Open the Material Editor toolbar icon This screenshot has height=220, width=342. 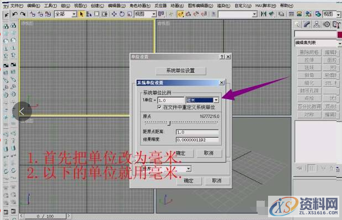tap(308, 14)
